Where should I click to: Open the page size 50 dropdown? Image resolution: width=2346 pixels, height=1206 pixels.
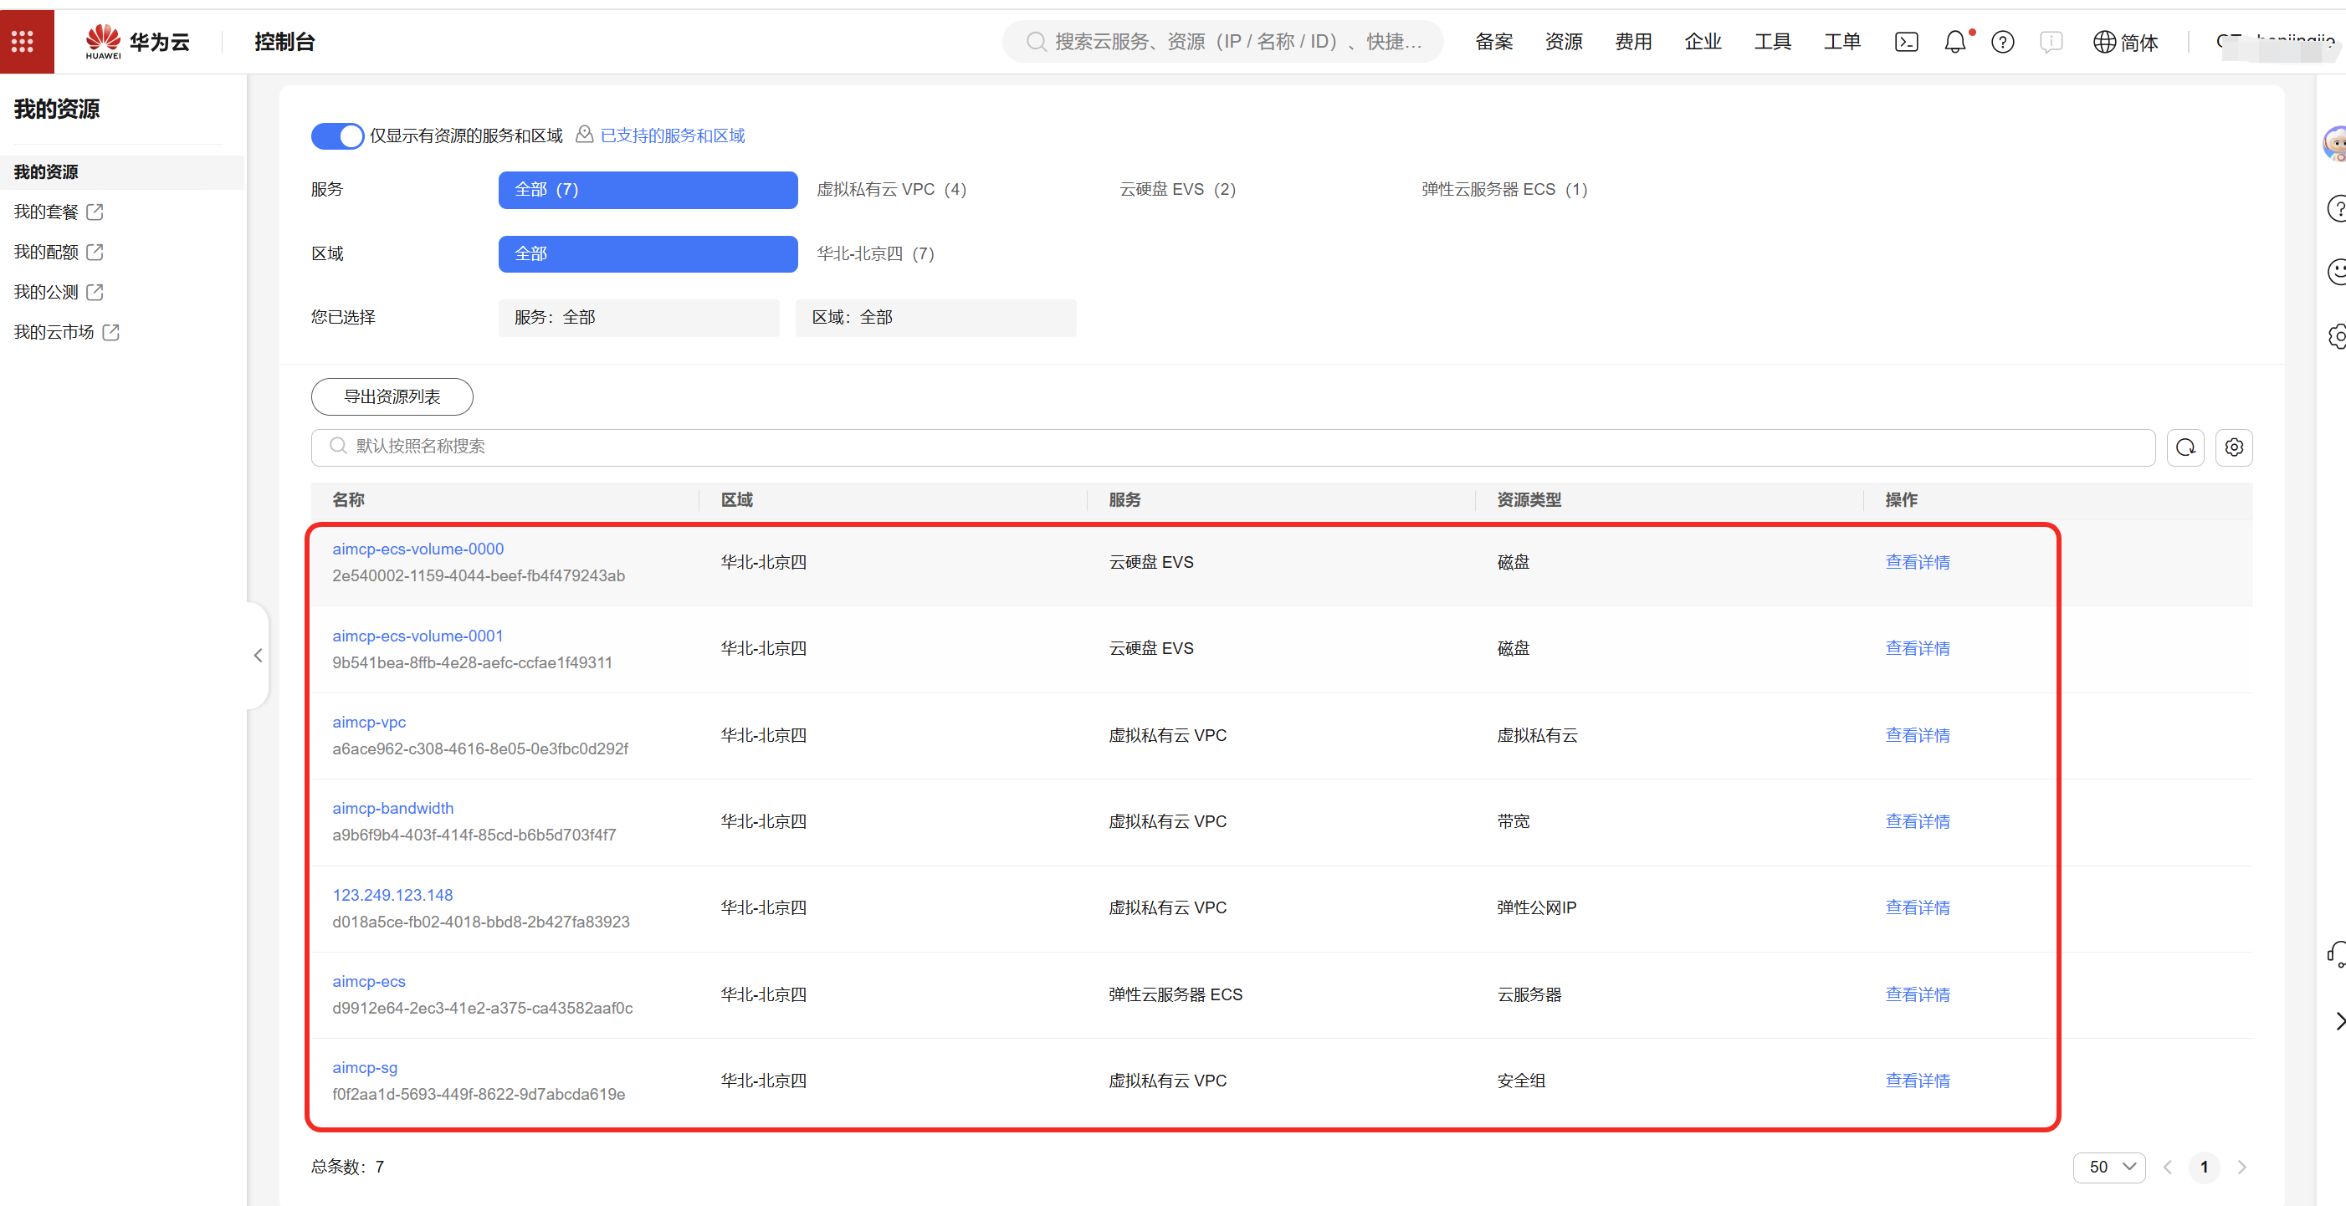pyautogui.click(x=2109, y=1167)
